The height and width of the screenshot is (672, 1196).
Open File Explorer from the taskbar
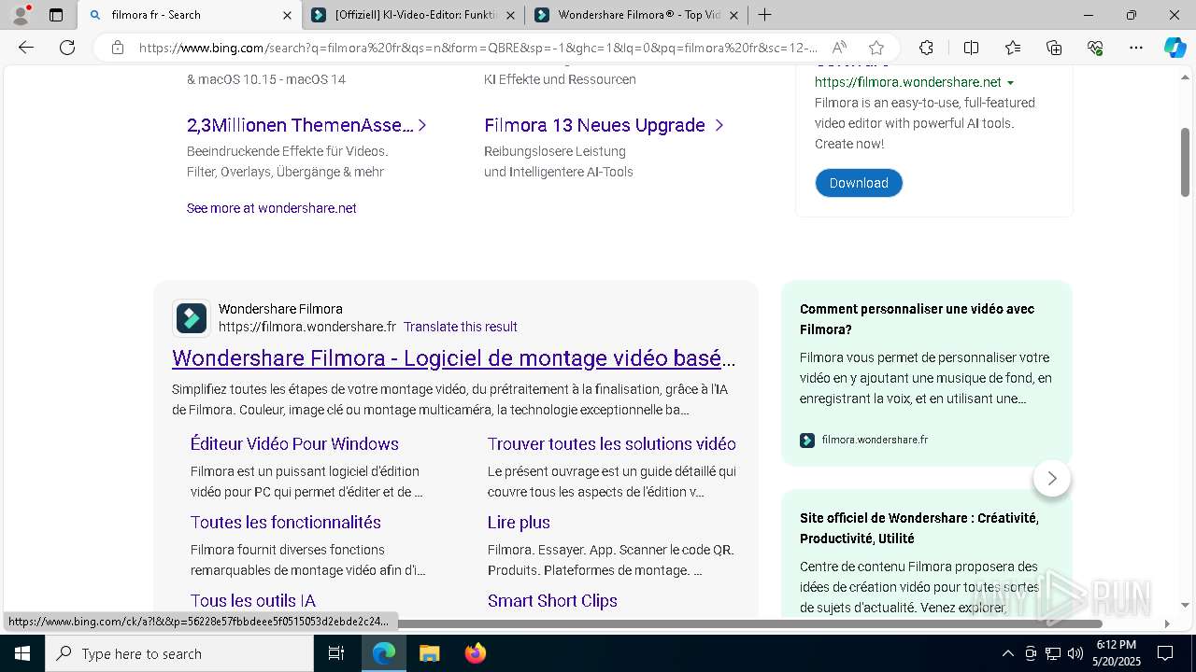(429, 653)
